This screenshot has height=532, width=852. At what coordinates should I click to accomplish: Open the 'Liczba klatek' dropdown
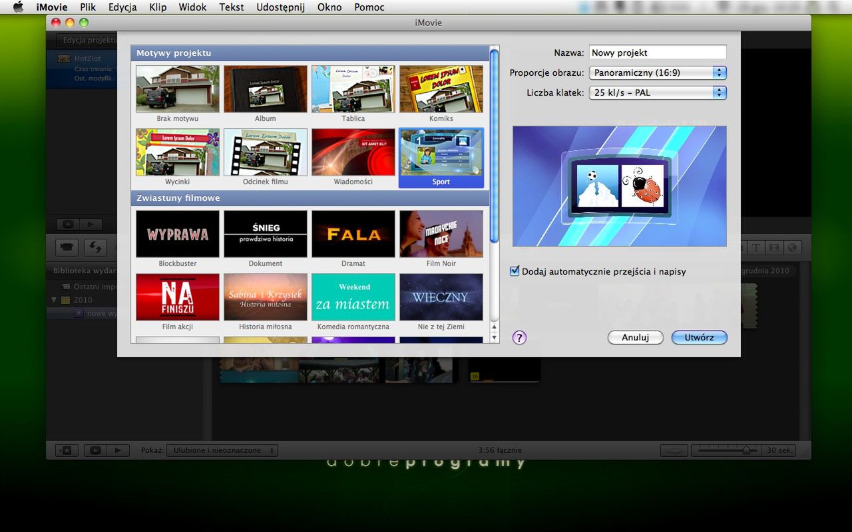tap(657, 92)
